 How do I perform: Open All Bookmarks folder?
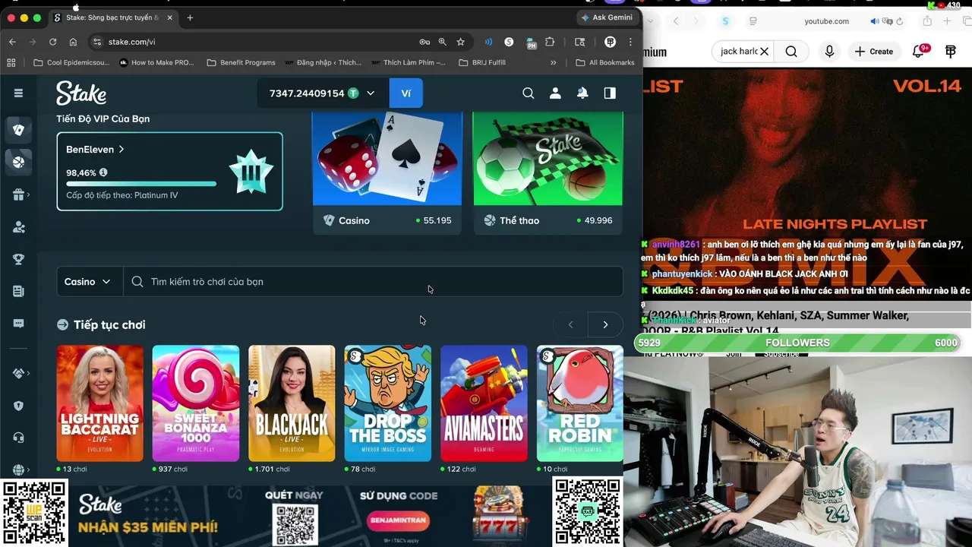point(605,62)
